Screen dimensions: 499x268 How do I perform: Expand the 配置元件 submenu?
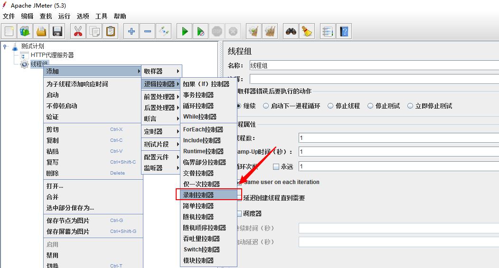161,157
